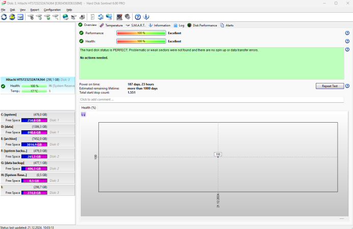The width and height of the screenshot is (353, 229).
Task: Click the 100 data point label on chart
Action: [218, 154]
